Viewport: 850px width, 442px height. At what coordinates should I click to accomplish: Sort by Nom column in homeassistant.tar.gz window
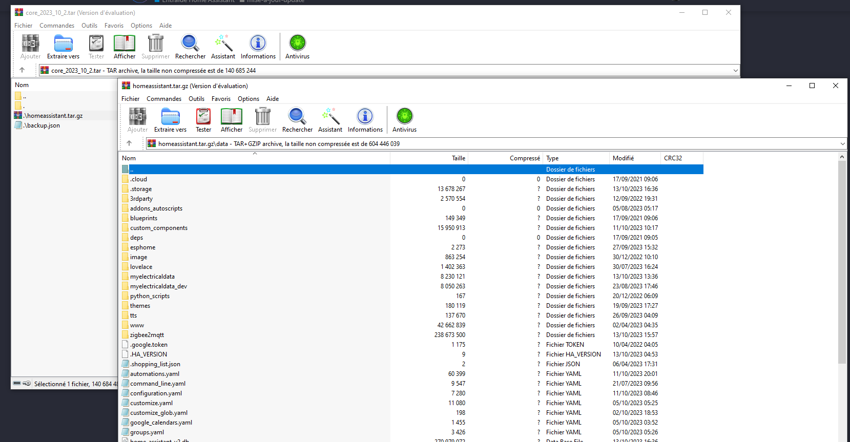255,158
